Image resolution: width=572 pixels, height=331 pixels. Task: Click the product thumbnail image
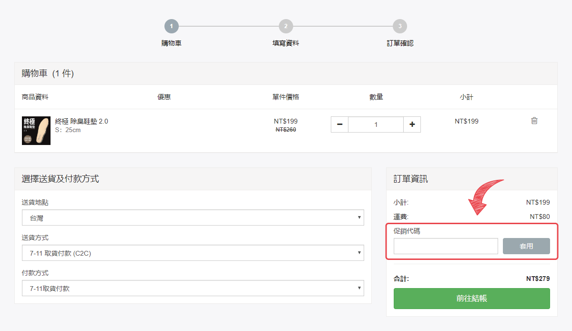tap(36, 130)
